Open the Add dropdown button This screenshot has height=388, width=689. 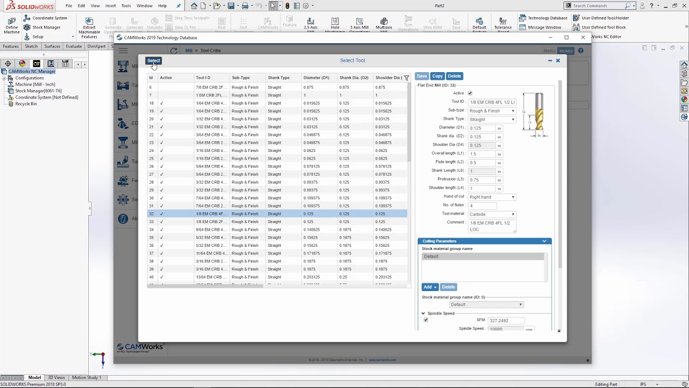click(430, 287)
